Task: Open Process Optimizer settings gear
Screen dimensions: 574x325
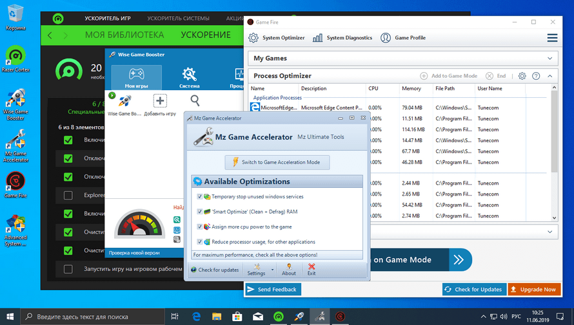Action: (x=522, y=76)
